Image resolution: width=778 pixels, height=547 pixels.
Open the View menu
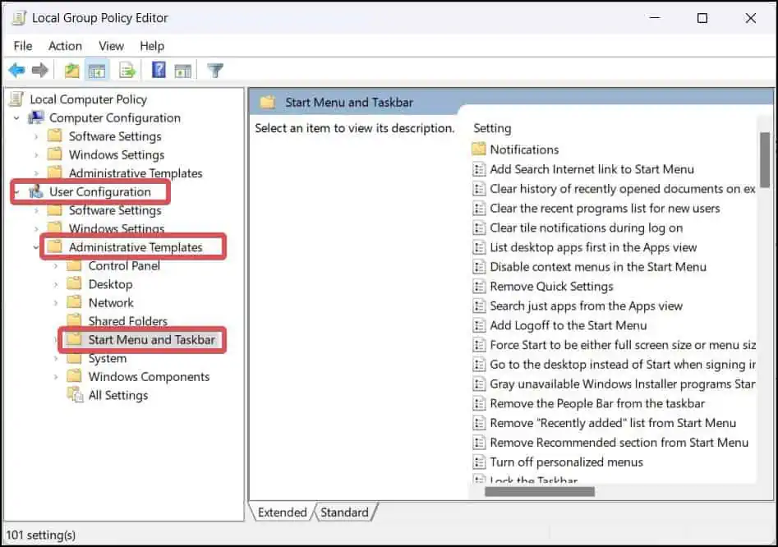coord(110,46)
